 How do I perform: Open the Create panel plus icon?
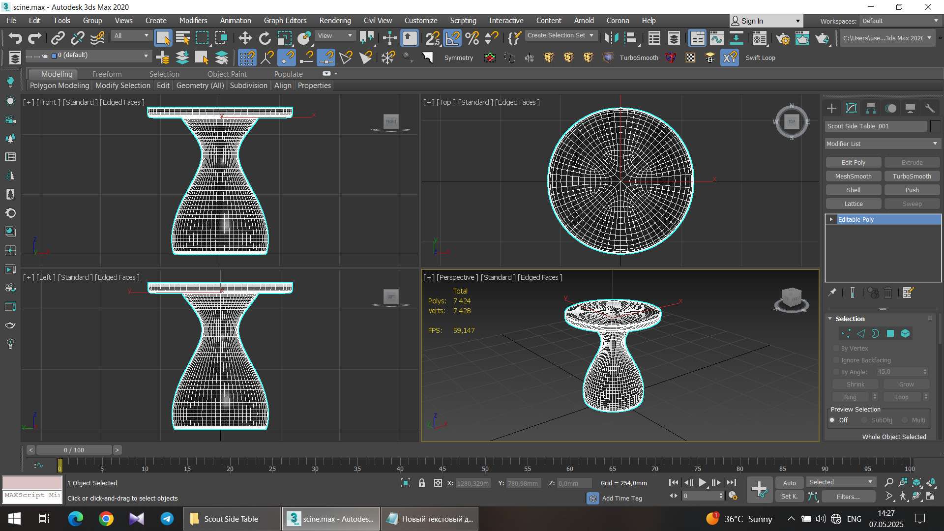831,108
